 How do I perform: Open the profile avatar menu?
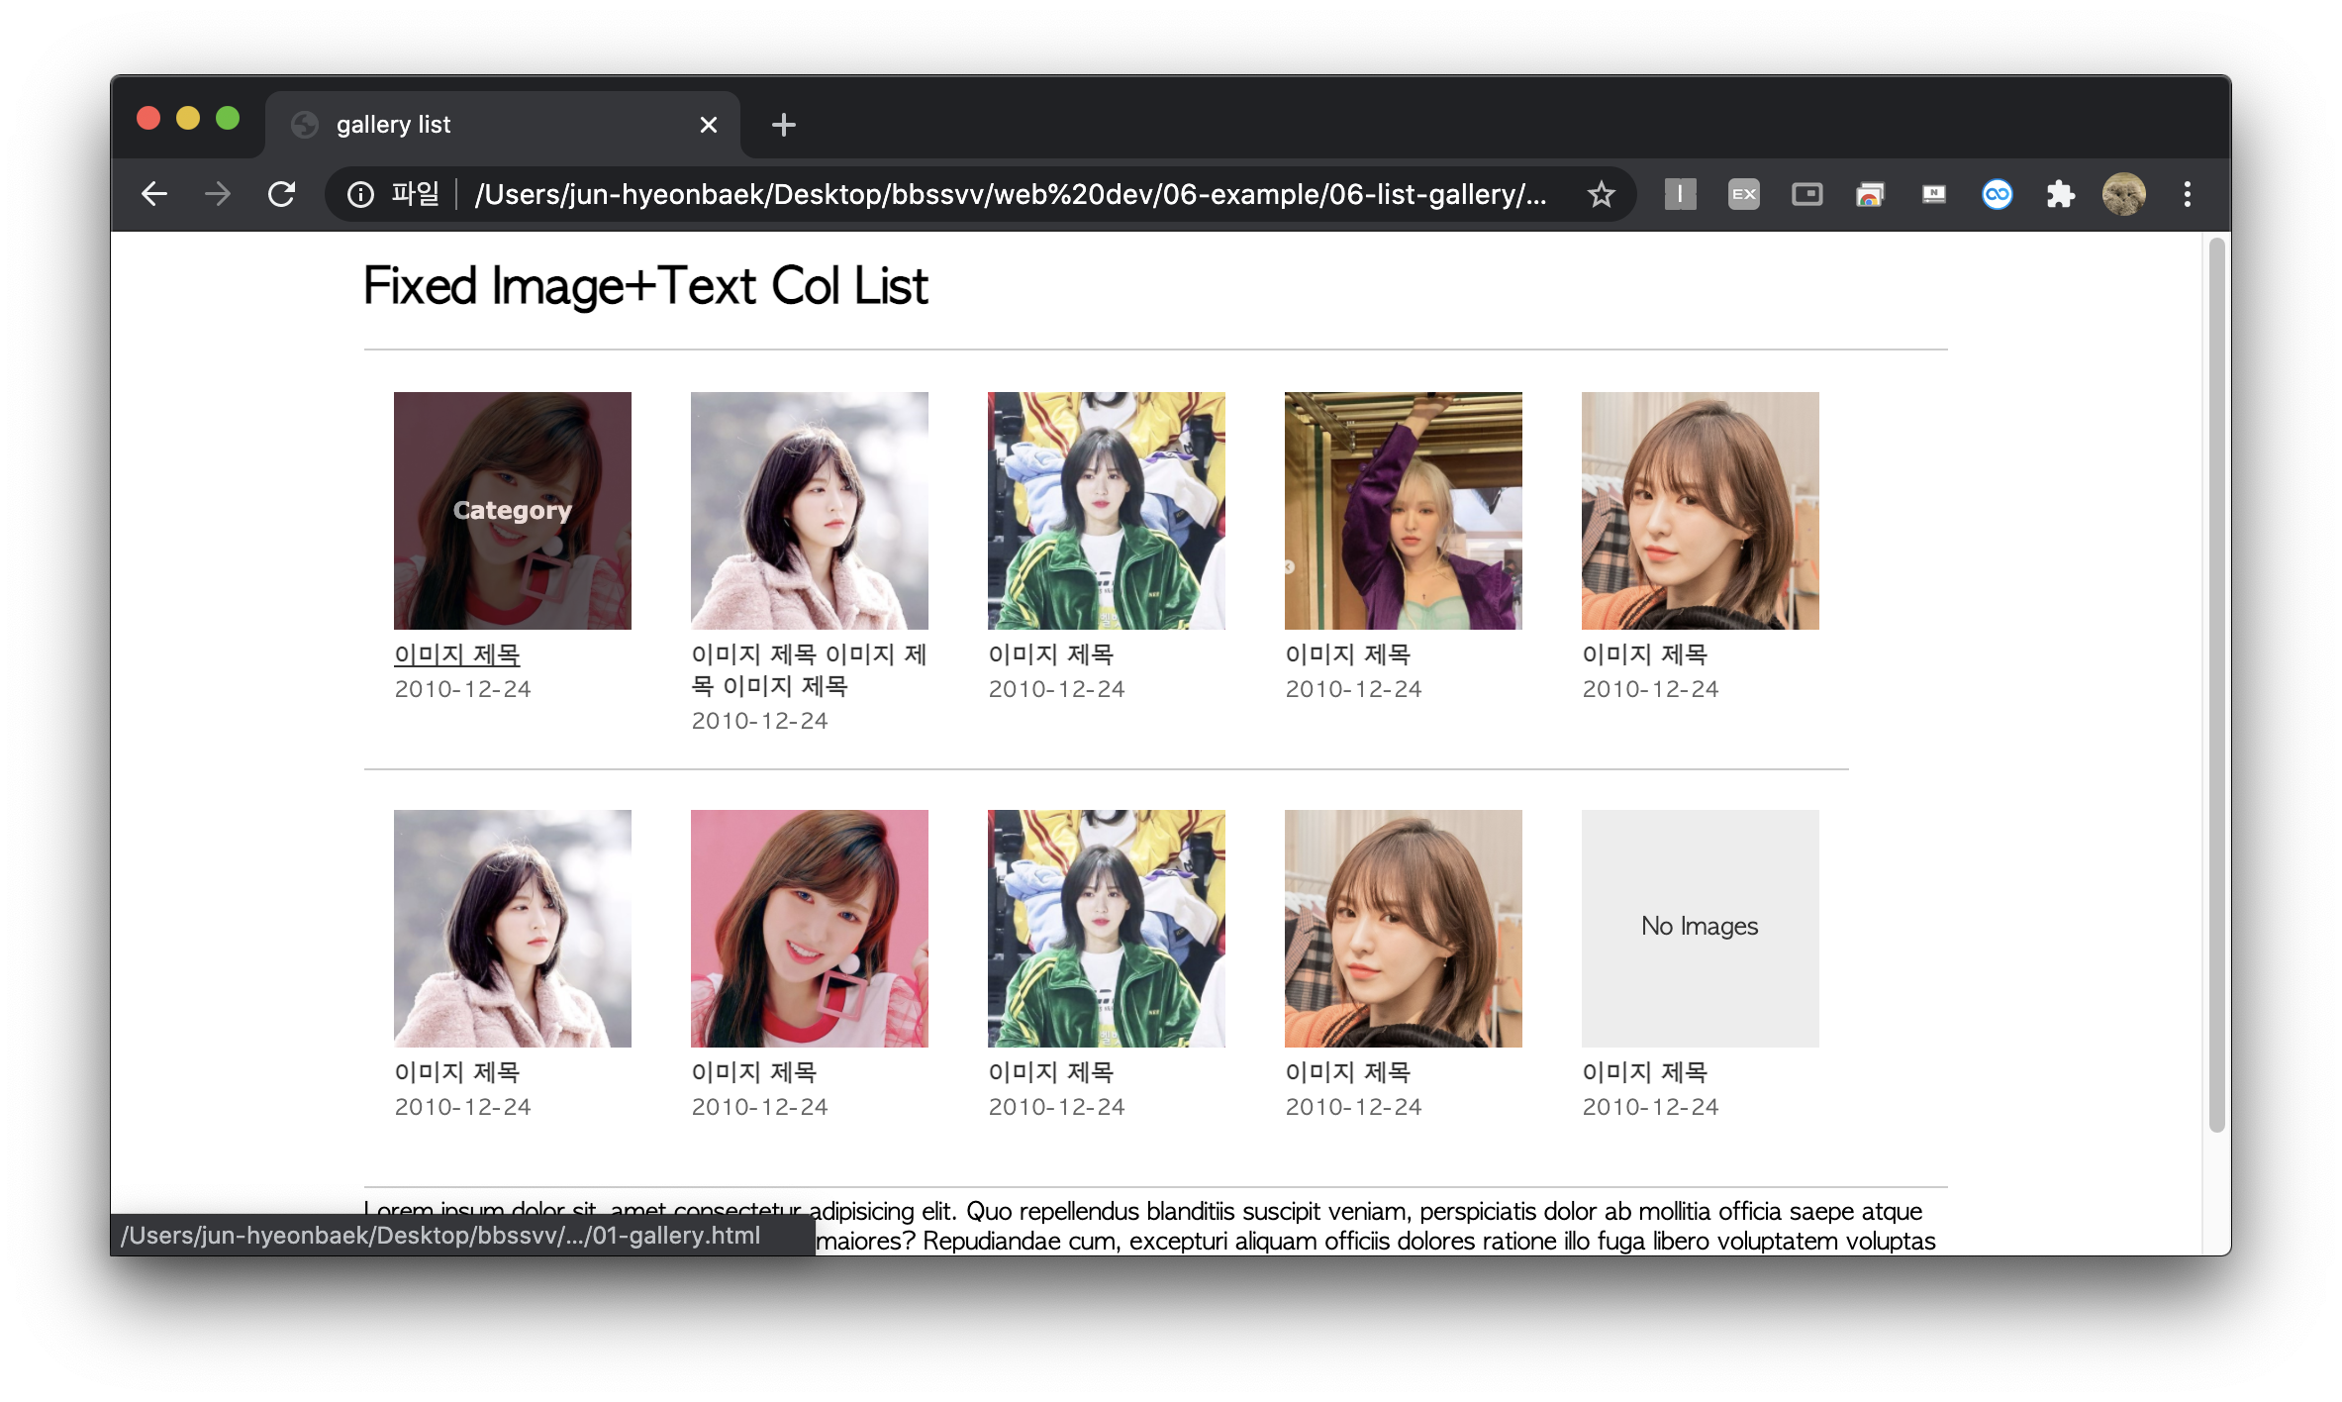click(x=2123, y=194)
